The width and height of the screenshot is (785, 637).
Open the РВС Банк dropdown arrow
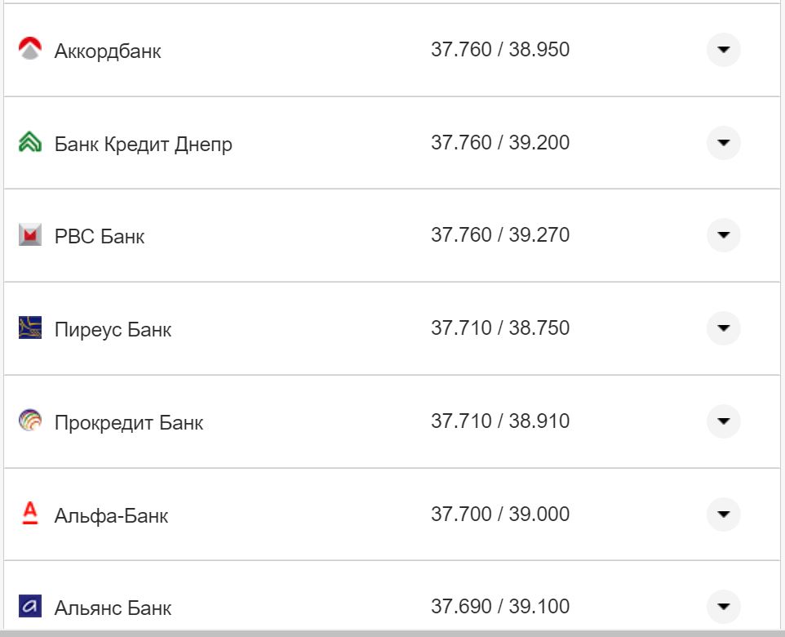coord(723,235)
